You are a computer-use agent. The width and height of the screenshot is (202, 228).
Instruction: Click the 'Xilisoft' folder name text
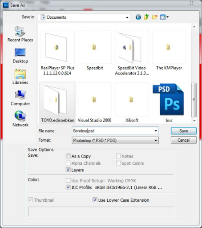point(132,120)
